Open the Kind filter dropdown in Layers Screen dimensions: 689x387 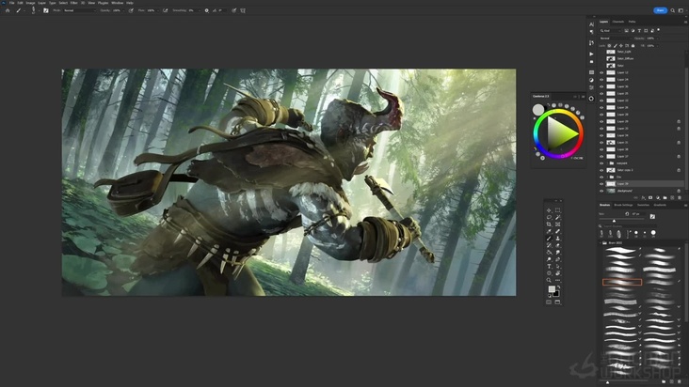(611, 31)
